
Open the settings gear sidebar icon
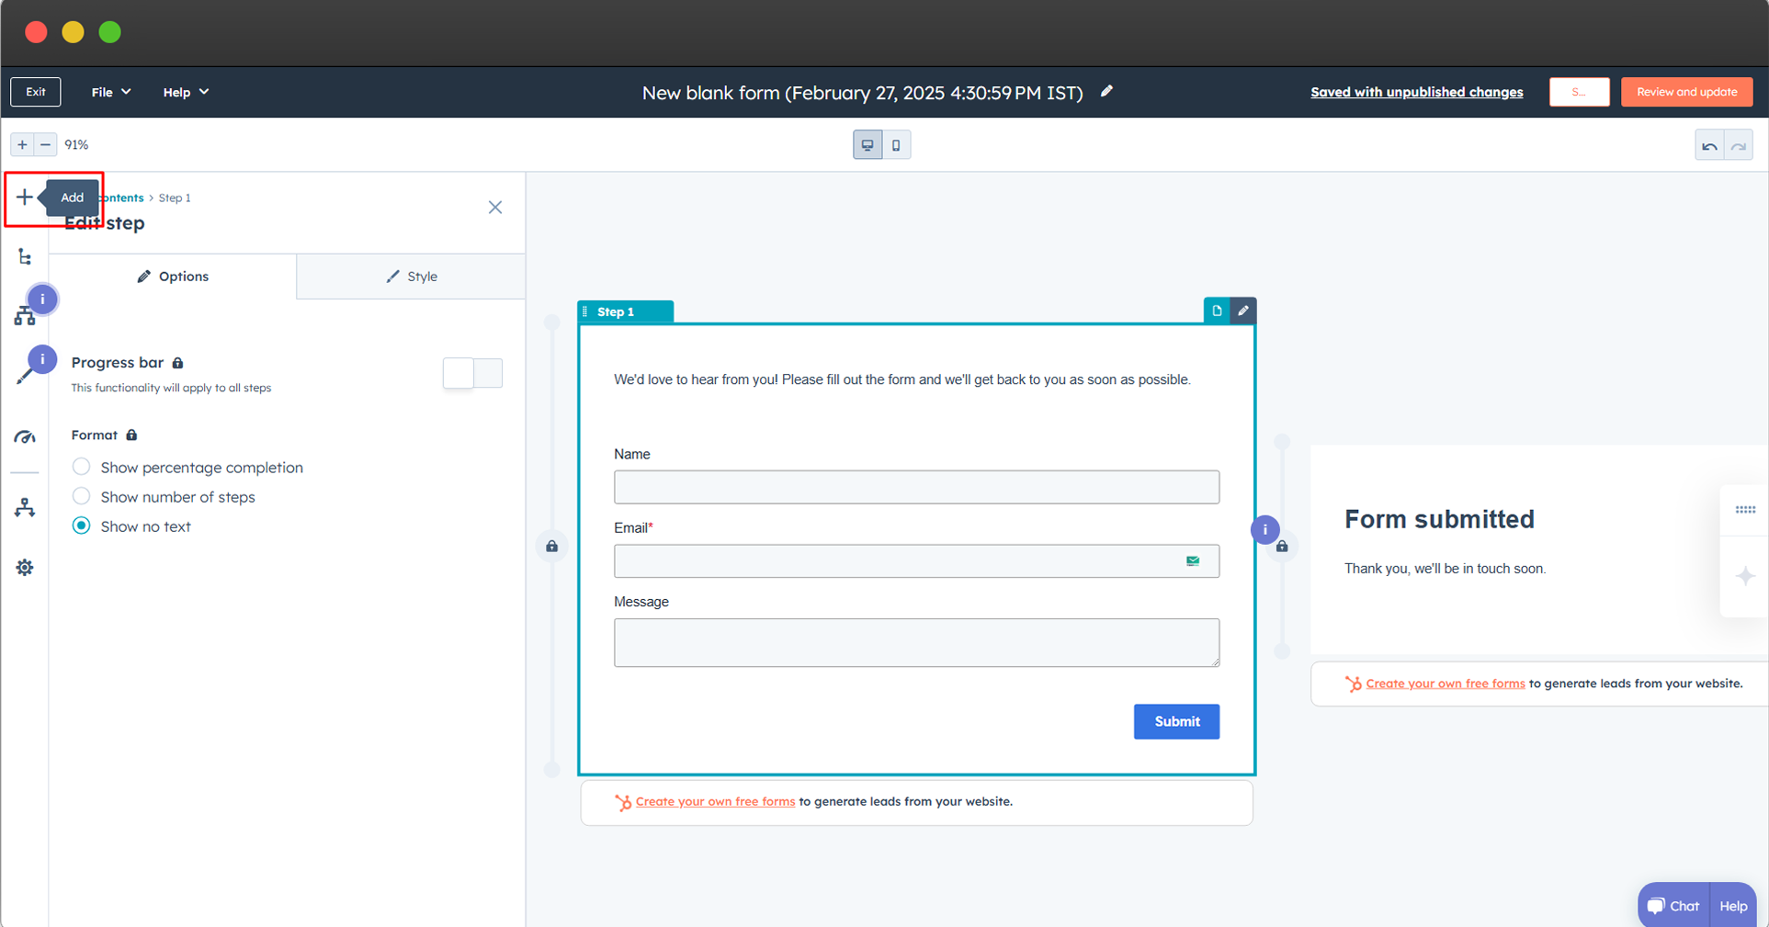click(x=25, y=568)
